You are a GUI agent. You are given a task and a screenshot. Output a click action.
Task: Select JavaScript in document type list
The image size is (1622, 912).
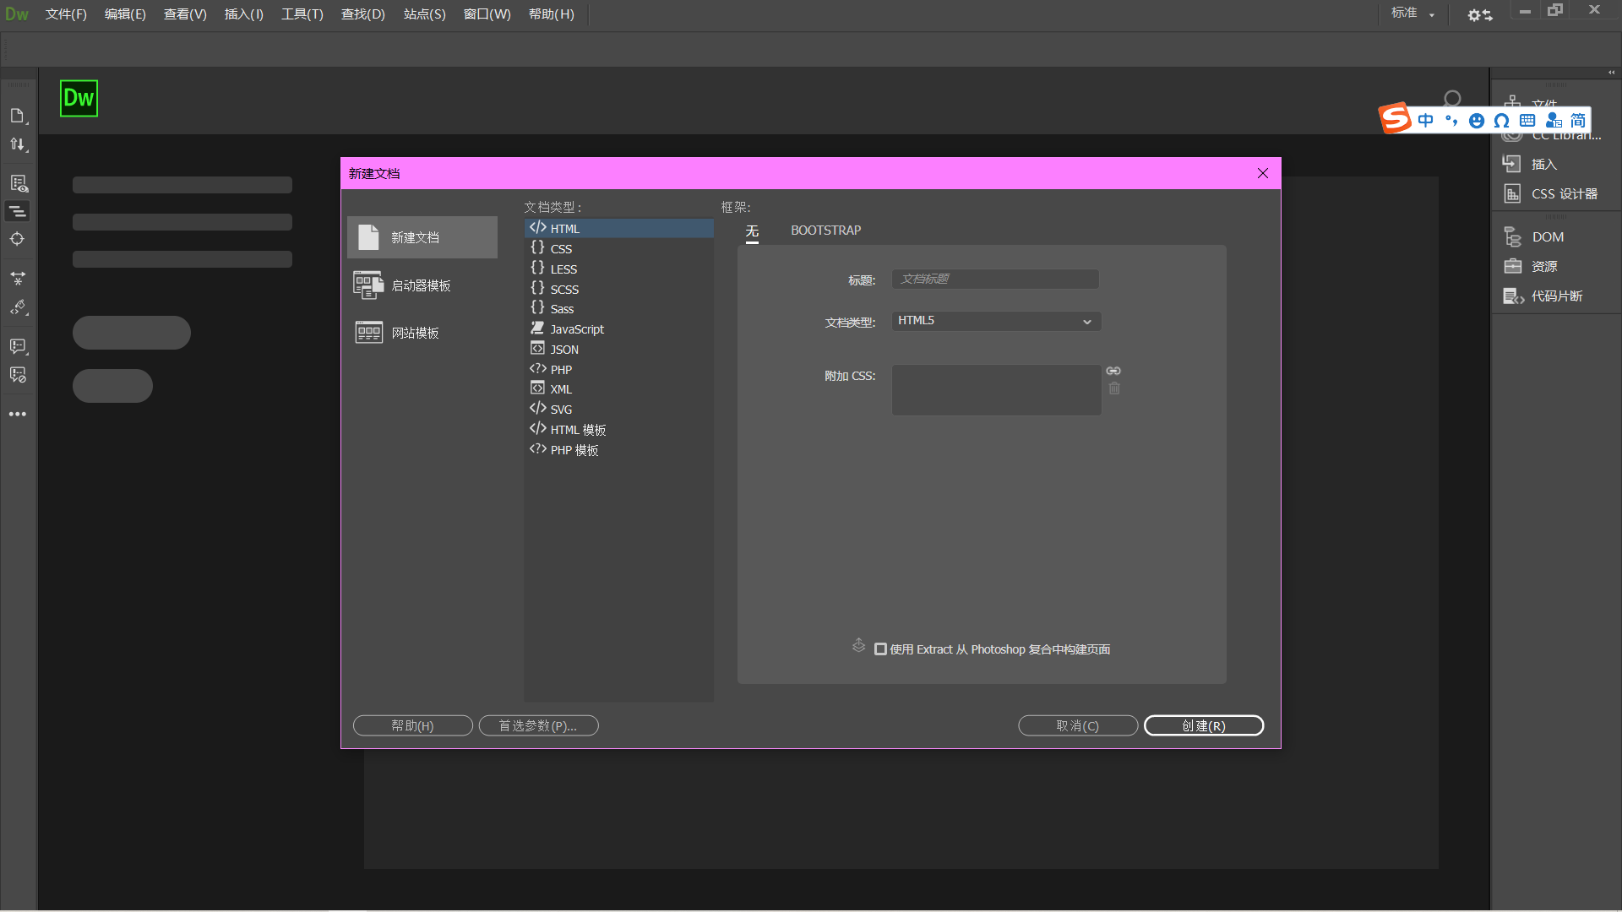577,329
